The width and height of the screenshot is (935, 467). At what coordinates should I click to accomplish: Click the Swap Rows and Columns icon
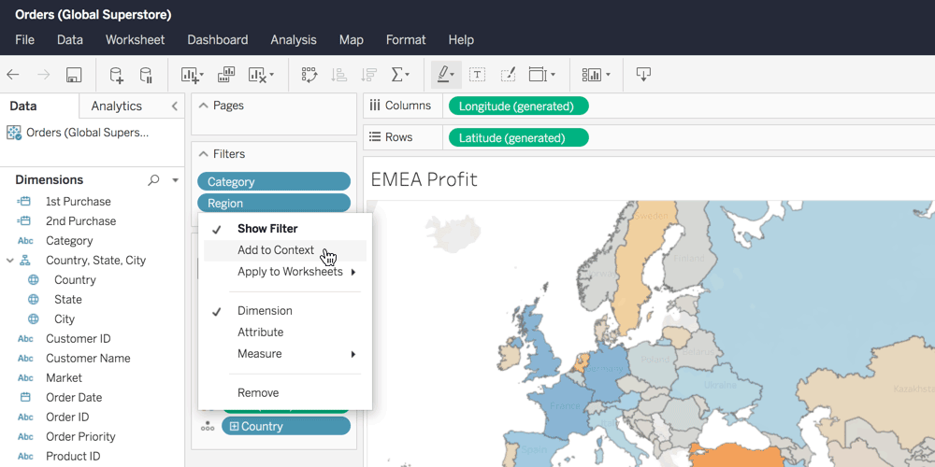click(309, 75)
